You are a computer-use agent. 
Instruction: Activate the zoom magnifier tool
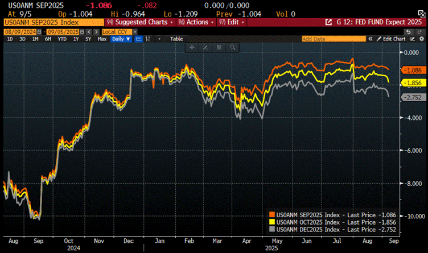232,47
